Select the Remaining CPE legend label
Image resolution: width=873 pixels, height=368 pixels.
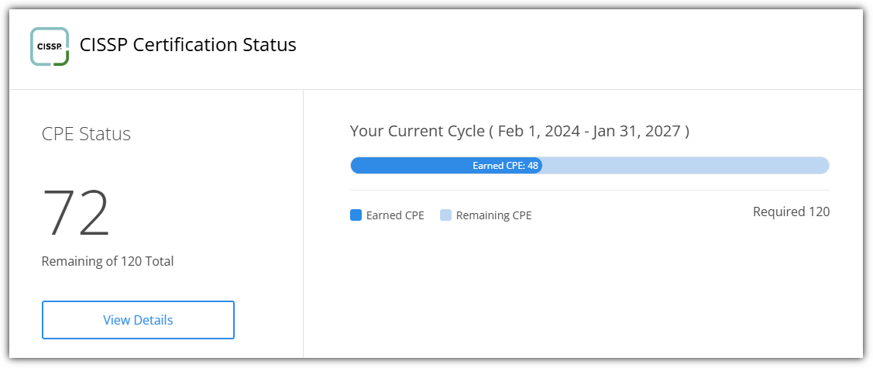tap(493, 215)
